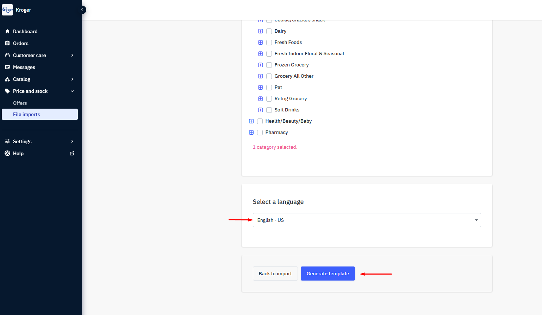This screenshot has height=315, width=542.
Task: Select the Catalog icon
Action: (7, 79)
